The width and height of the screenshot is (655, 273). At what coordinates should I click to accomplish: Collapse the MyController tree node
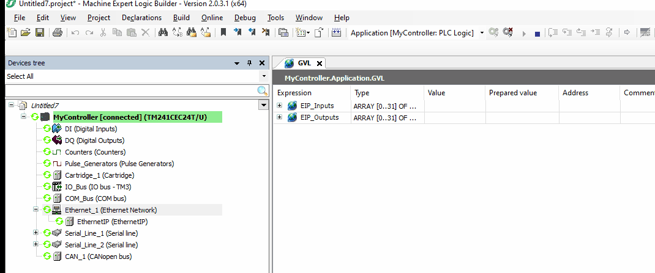pos(23,117)
